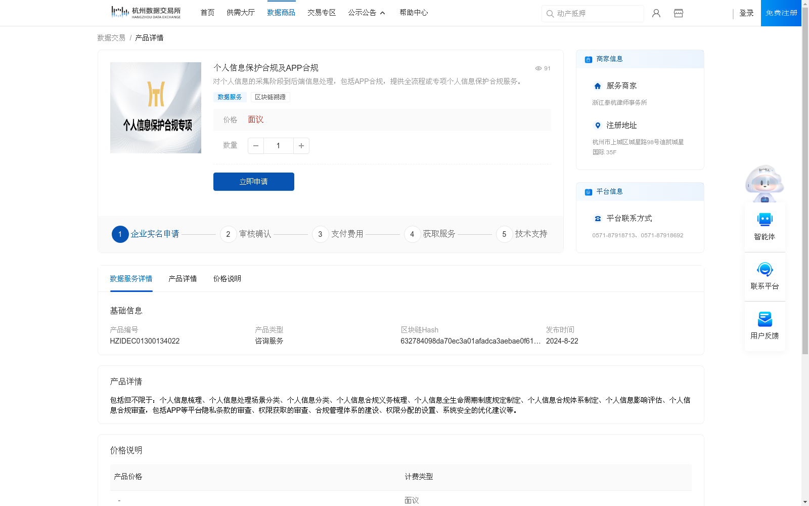Click the product title 个人信息保护合规及APP合规
Viewport: 809px width, 506px height.
tap(266, 68)
